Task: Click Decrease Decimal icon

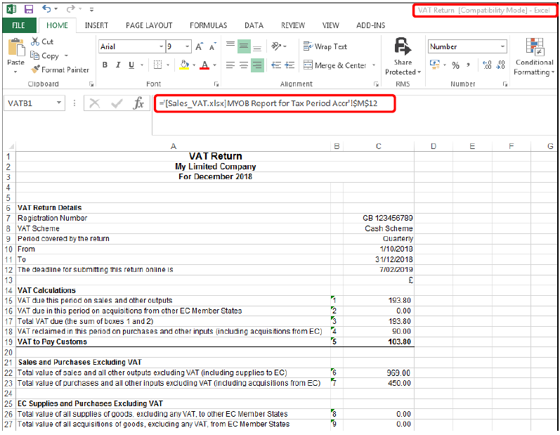Action: coord(501,65)
